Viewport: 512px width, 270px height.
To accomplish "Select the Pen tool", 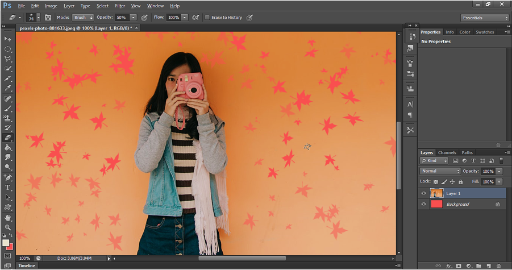I will pos(7,177).
